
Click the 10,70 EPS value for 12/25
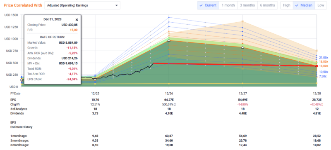pyautogui.click(x=95, y=100)
